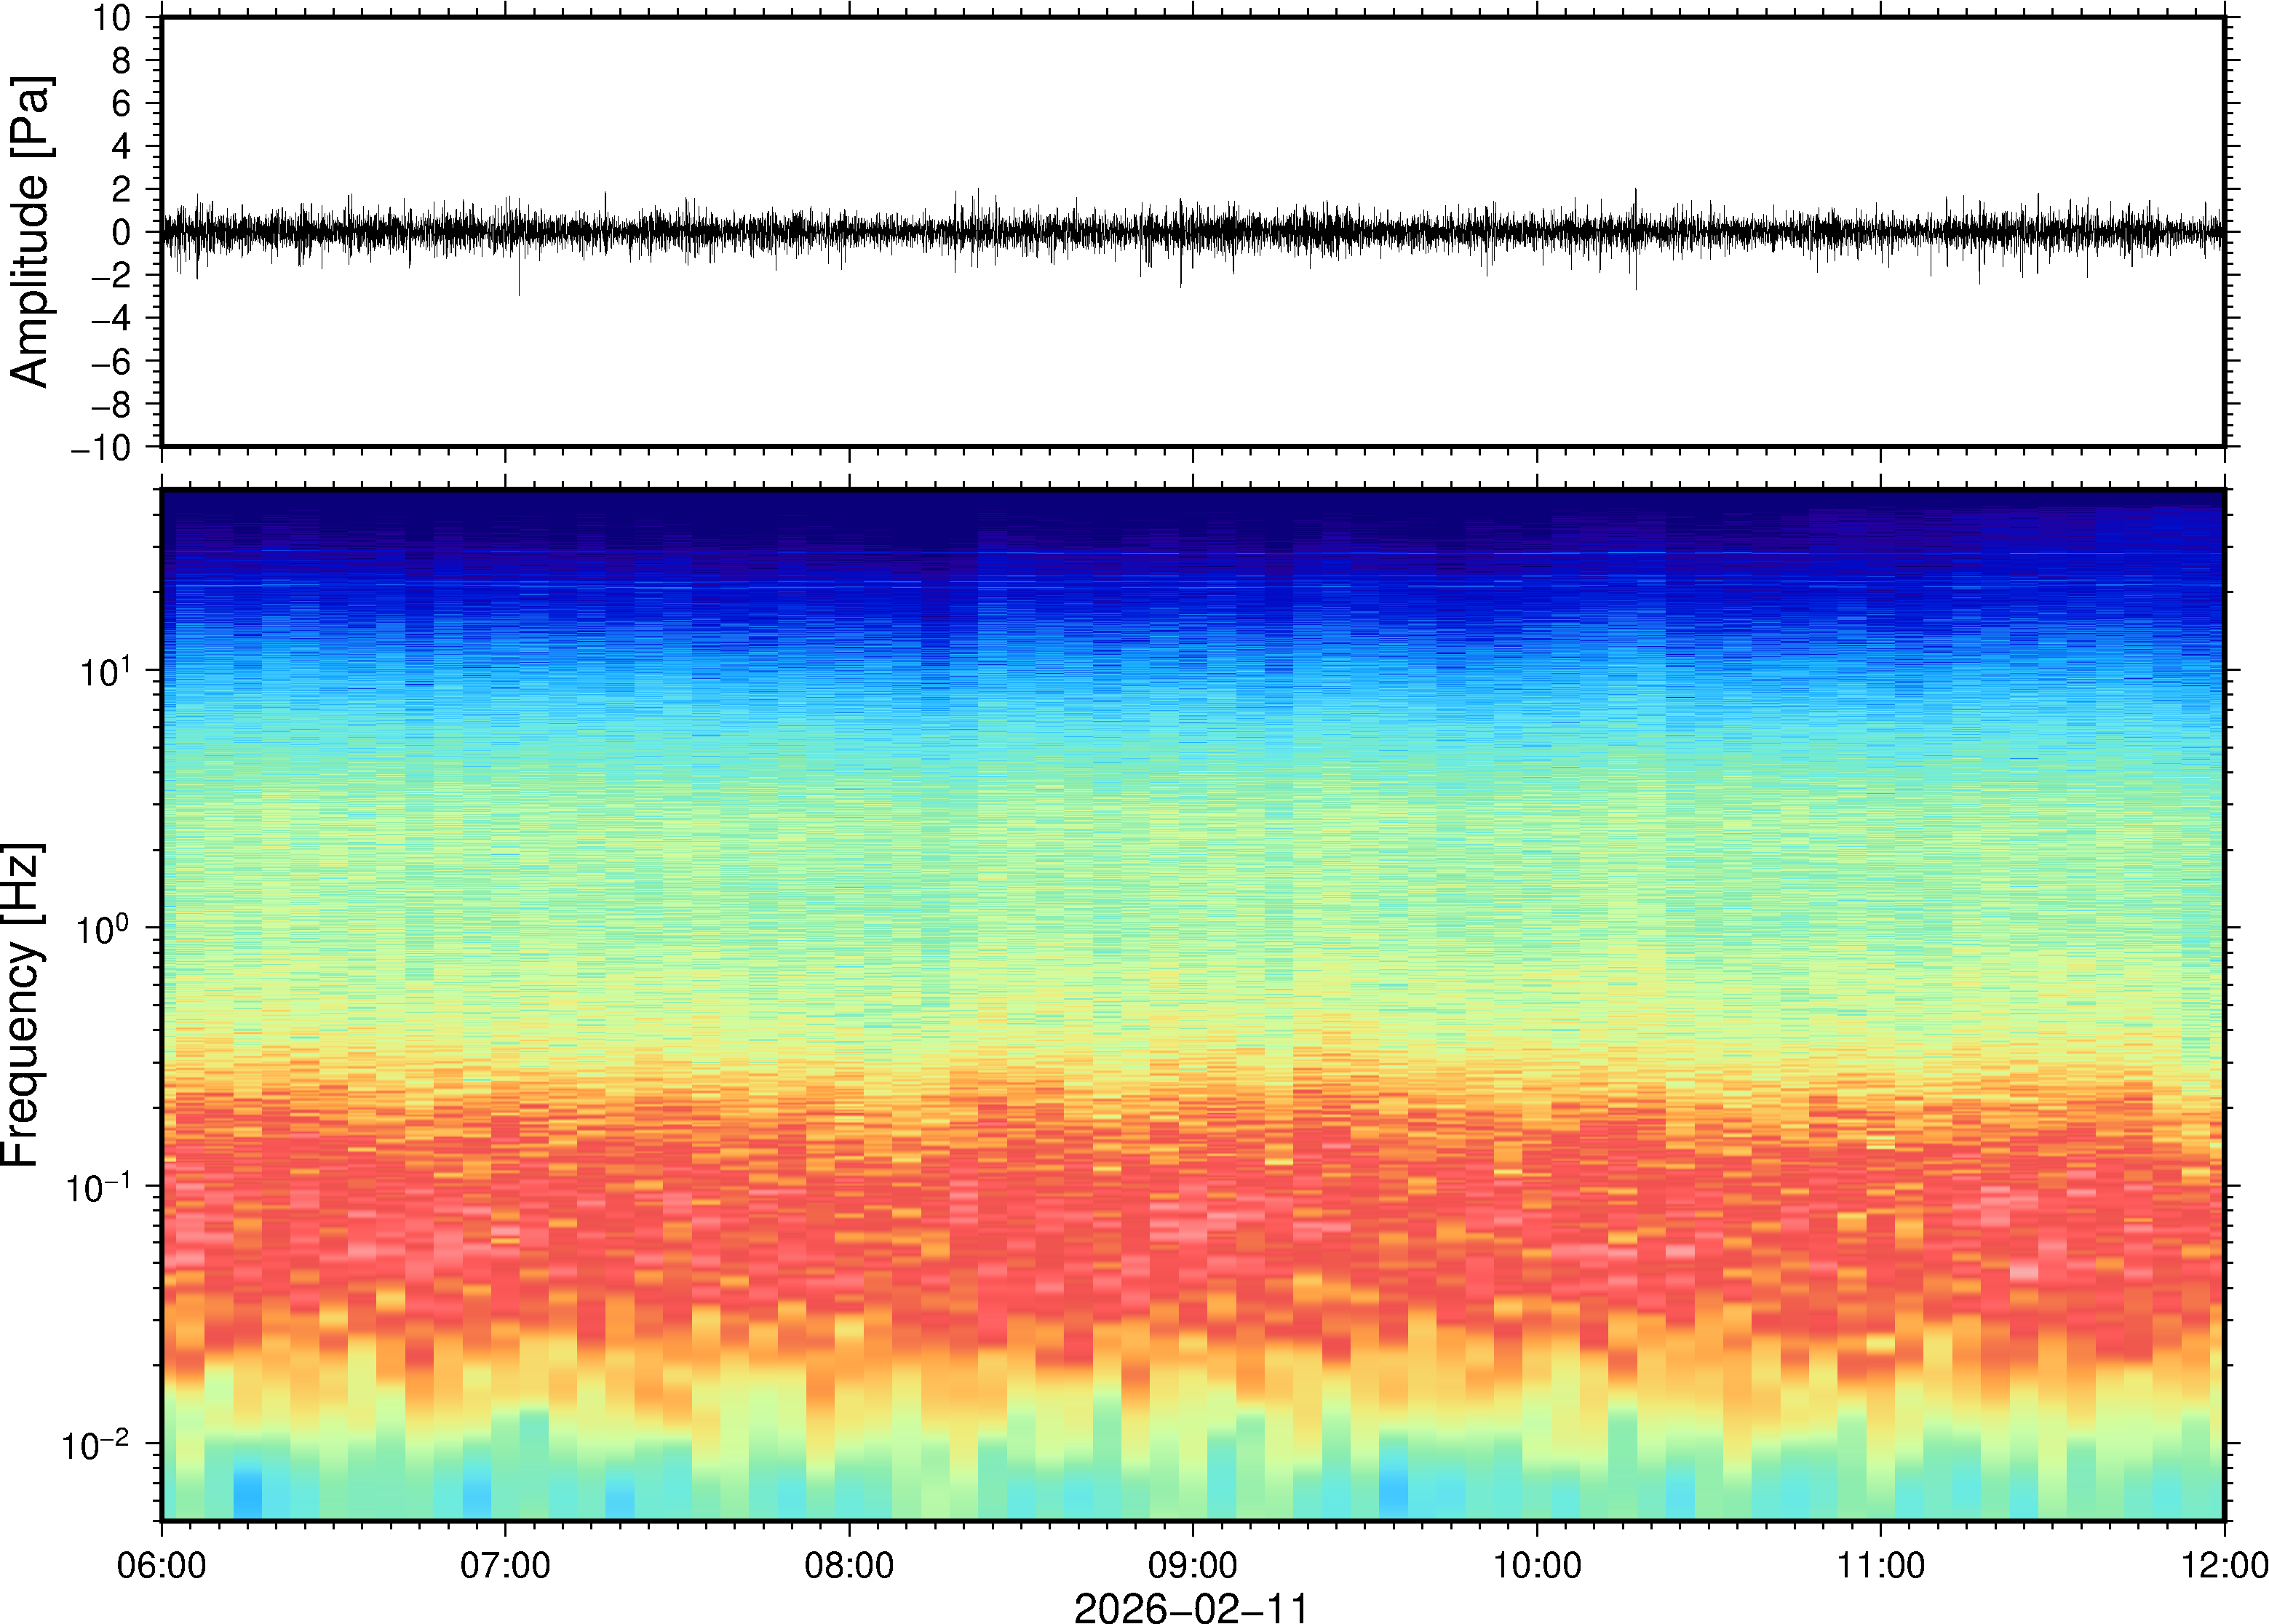The image size is (2269, 1624).
Task: Click the amplitude axis 10 label
Action: click(x=113, y=18)
